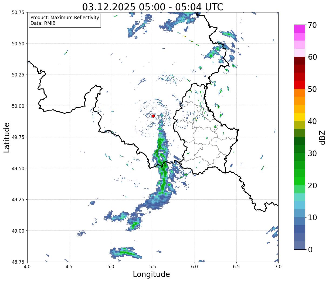This screenshot has width=329, height=281.
Task: Click the colorbar tick label 70
Action: (x=312, y=25)
